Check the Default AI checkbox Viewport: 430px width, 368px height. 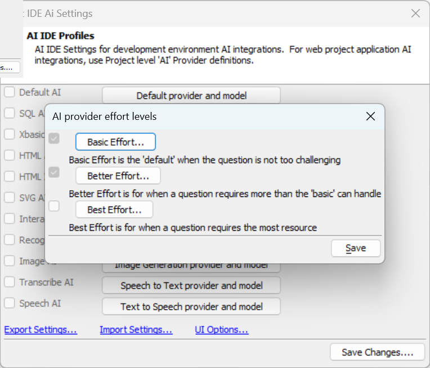(10, 92)
